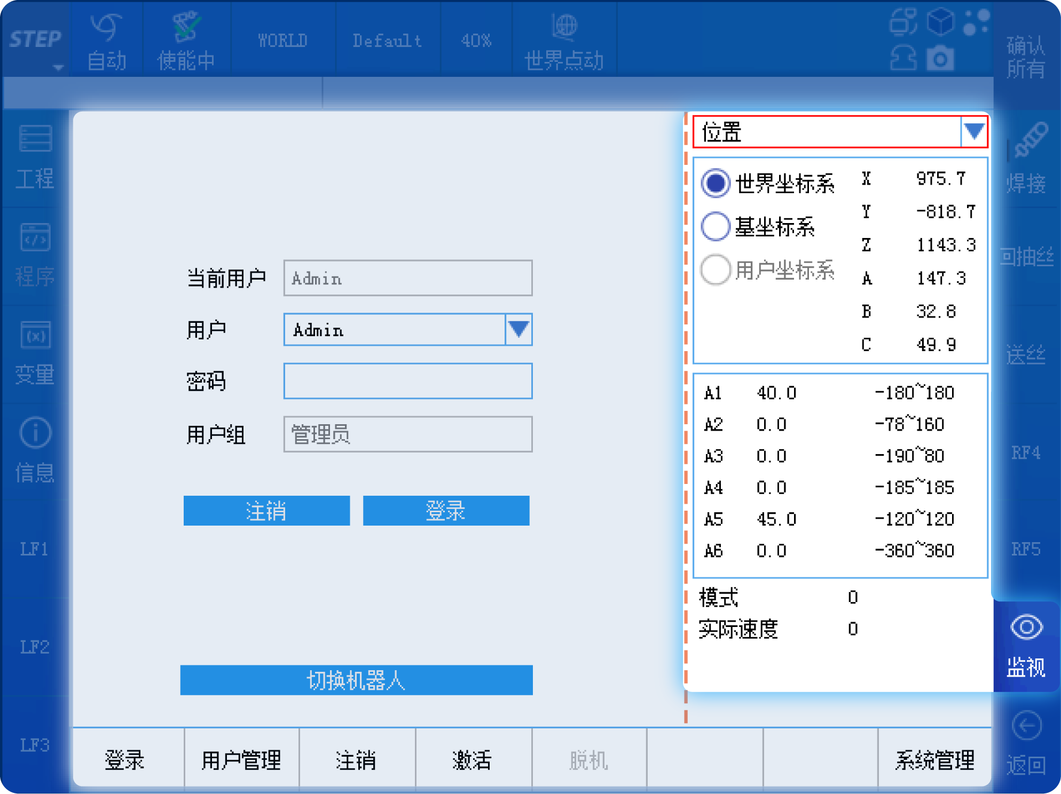Click the 3D cube icon in top bar

[940, 22]
